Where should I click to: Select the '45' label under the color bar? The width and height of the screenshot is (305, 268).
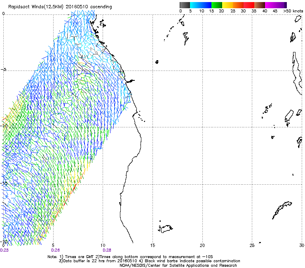tap(275, 11)
